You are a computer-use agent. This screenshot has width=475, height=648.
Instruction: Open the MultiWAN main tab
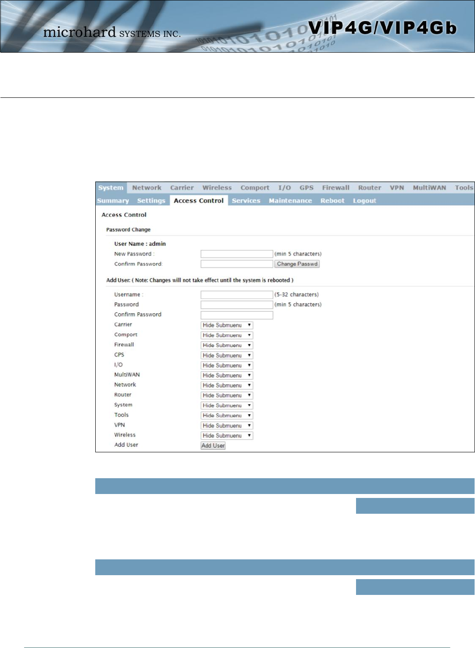coord(429,188)
